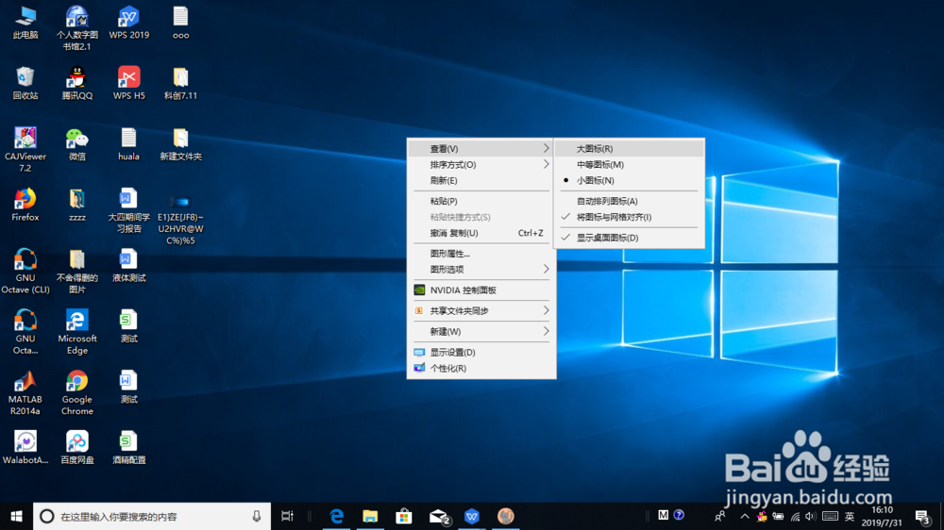Open the Windows Start menu
This screenshot has height=530, width=944.
16,516
